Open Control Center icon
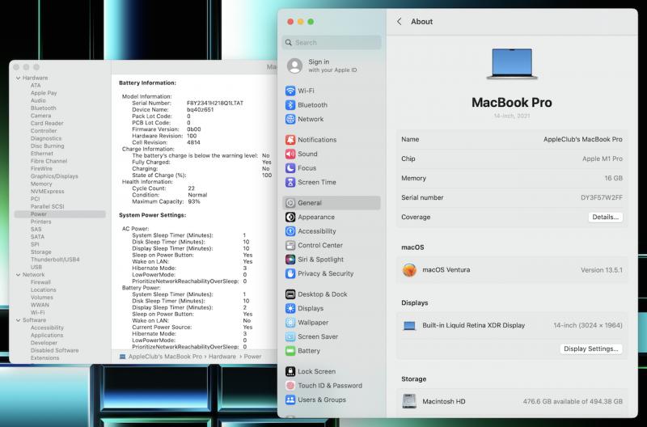Screen dimensions: 647x427 tap(290, 246)
